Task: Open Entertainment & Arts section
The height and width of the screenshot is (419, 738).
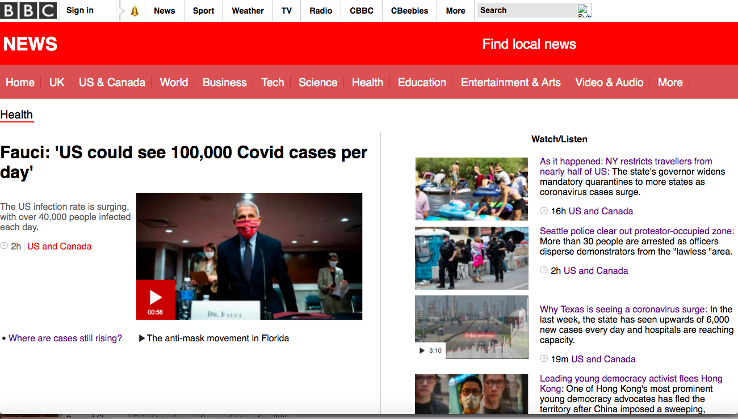Action: (x=510, y=82)
